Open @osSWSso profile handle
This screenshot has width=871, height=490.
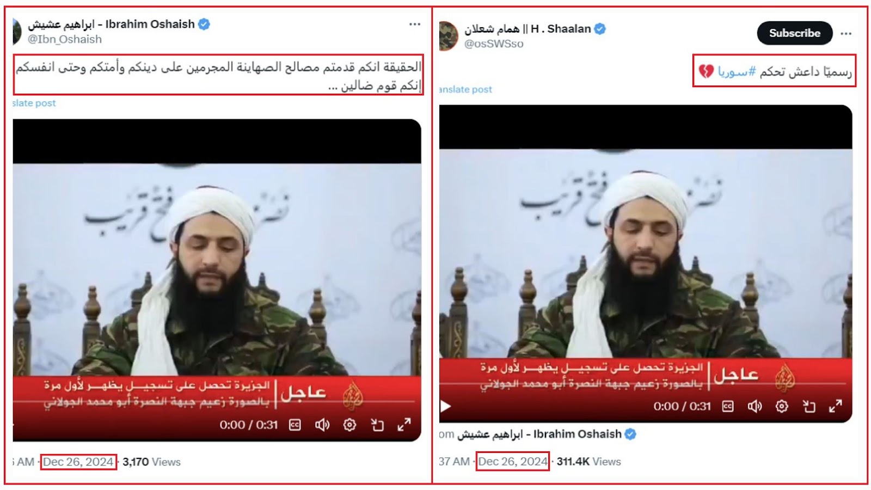[494, 44]
